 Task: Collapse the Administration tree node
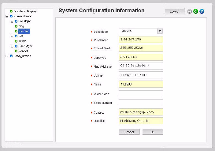(7, 16)
